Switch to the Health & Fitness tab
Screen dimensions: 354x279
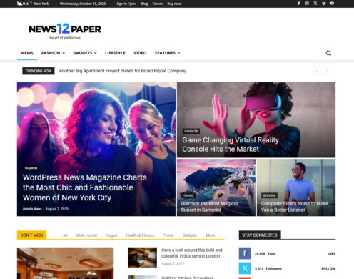pos(140,235)
